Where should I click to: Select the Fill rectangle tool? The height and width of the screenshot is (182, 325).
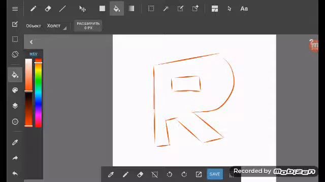tap(102, 9)
